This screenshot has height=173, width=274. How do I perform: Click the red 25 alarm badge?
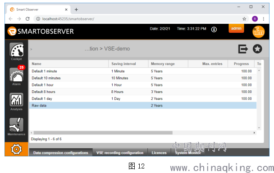pyautogui.click(x=21, y=67)
